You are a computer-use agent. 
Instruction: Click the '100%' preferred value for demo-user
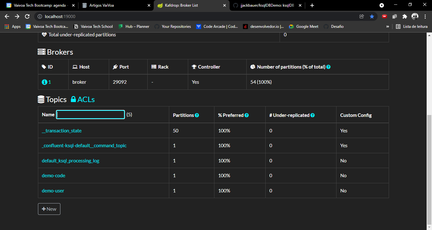coord(224,191)
